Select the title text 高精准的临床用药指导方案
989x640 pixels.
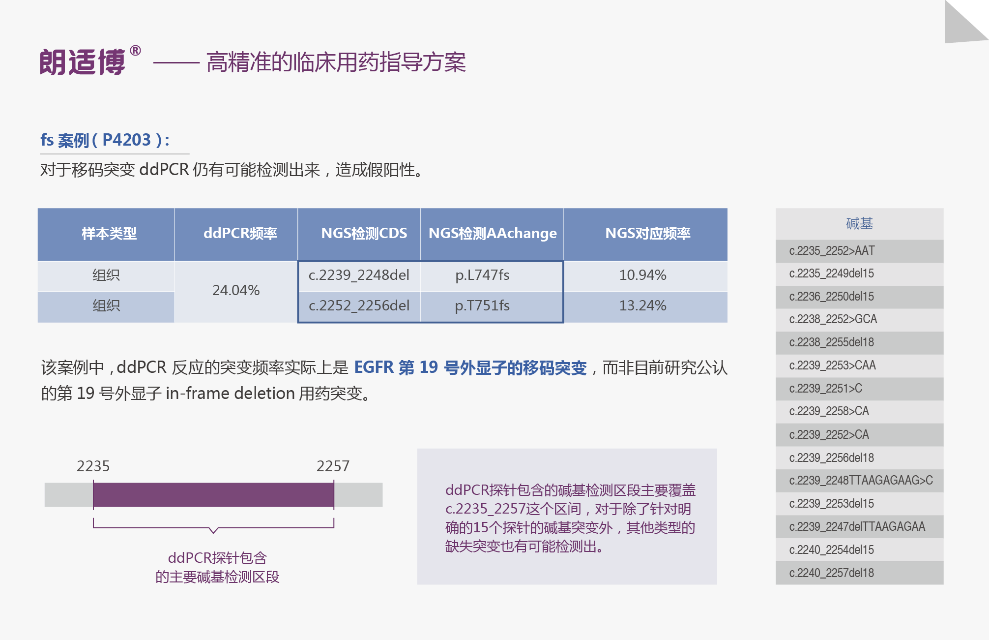(x=336, y=62)
